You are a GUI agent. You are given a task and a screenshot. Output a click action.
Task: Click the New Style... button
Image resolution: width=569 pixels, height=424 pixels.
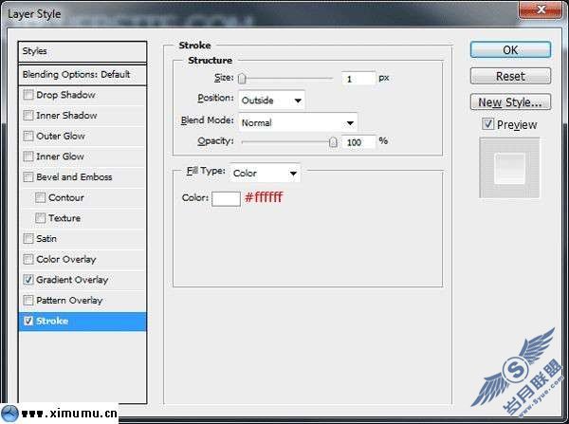(510, 102)
